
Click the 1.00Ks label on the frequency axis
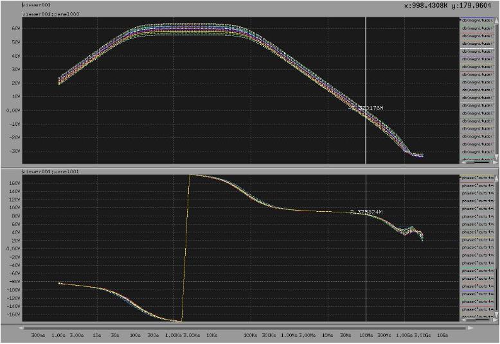click(x=174, y=335)
